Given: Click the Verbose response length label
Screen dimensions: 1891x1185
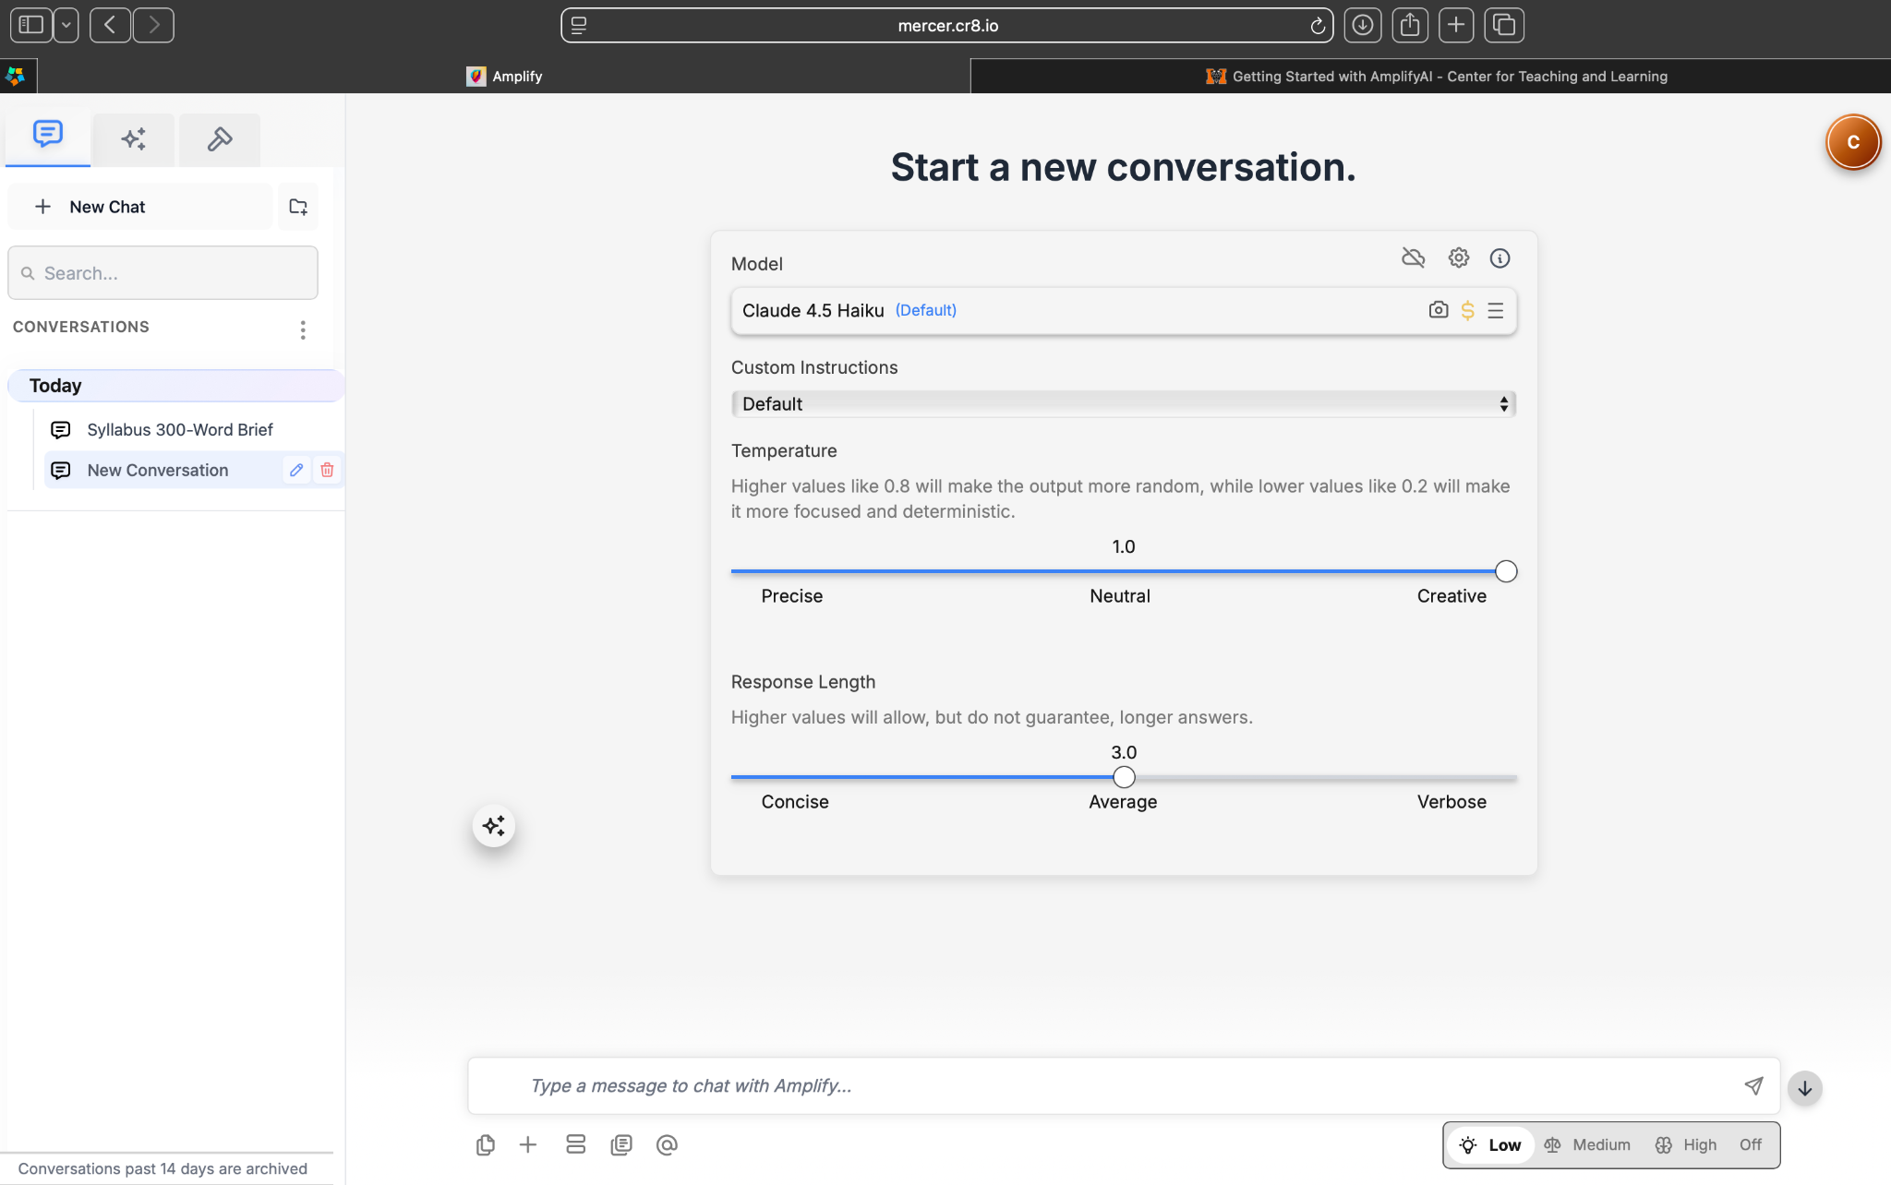Looking at the screenshot, I should tap(1451, 802).
